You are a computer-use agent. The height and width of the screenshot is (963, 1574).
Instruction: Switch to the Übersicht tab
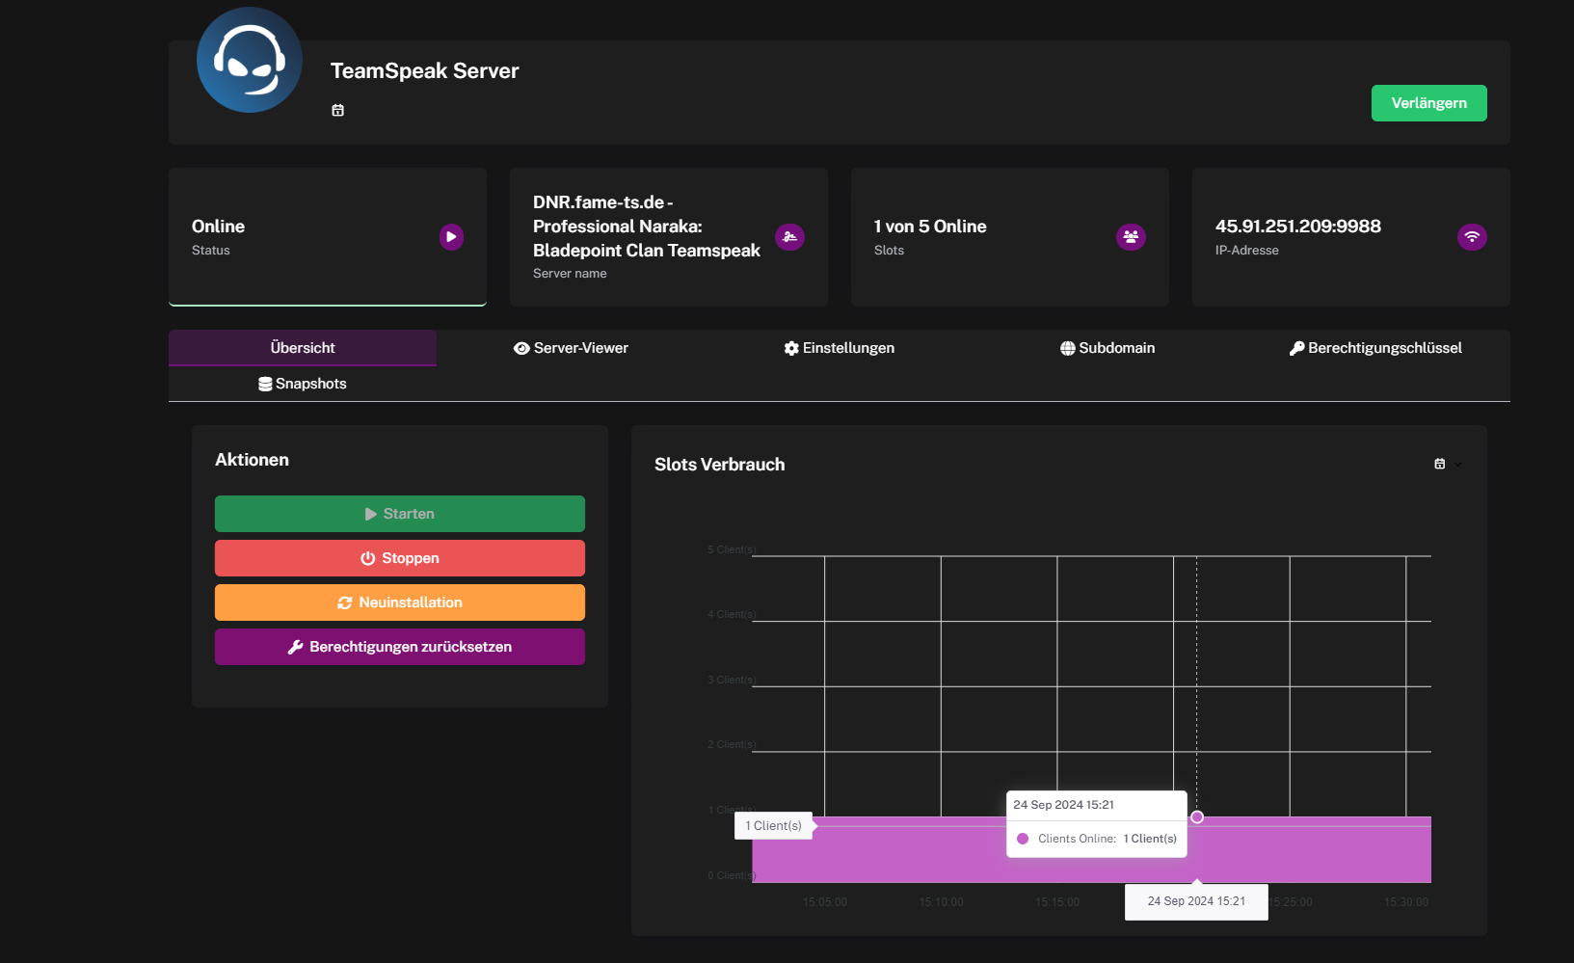point(303,348)
